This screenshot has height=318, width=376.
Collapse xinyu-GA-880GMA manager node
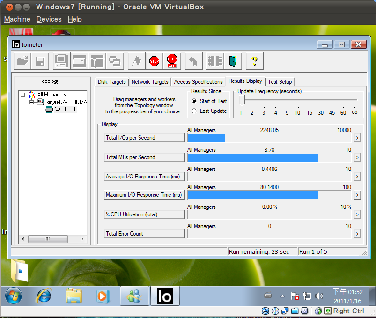(x=31, y=102)
